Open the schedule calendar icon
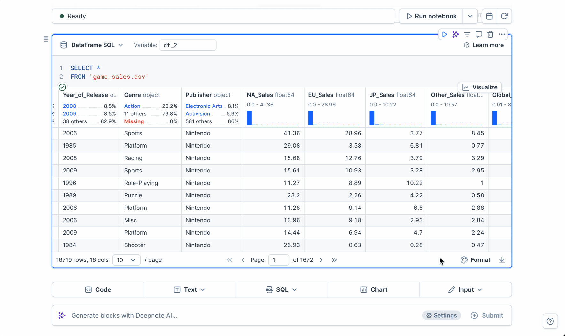Screen dimensions: 565x336 [489, 16]
